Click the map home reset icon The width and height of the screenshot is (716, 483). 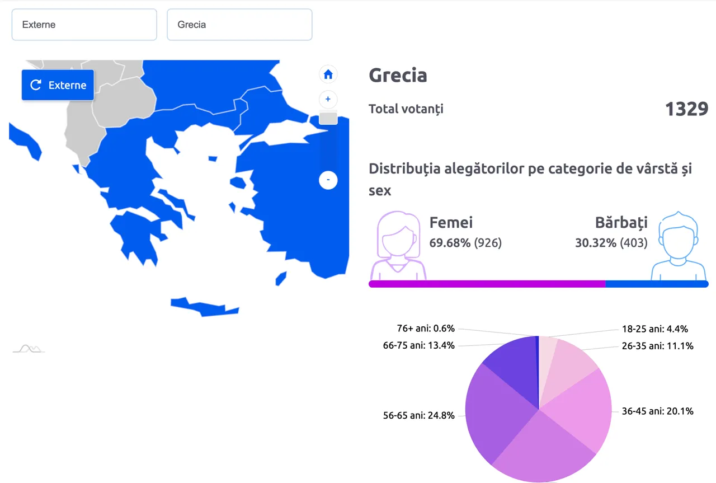tap(328, 74)
